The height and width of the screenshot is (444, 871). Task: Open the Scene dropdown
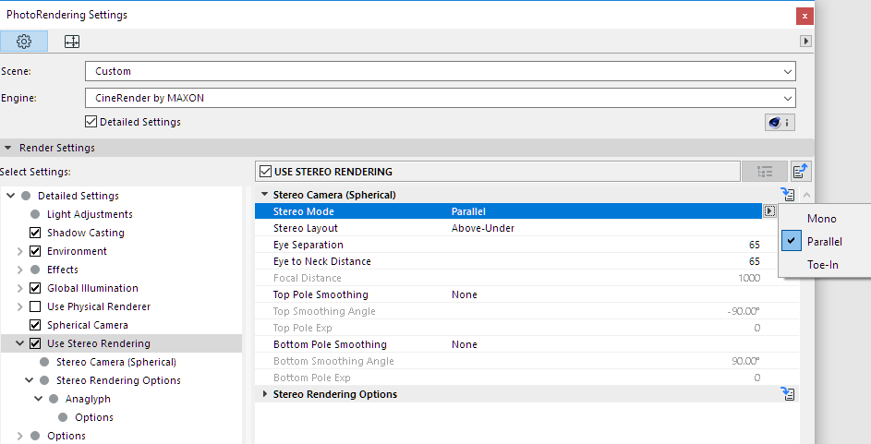click(x=440, y=71)
